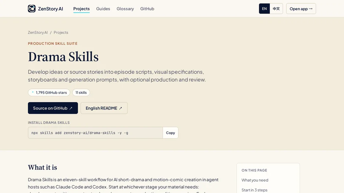Copy the install command
This screenshot has width=344, height=193.
point(171,133)
